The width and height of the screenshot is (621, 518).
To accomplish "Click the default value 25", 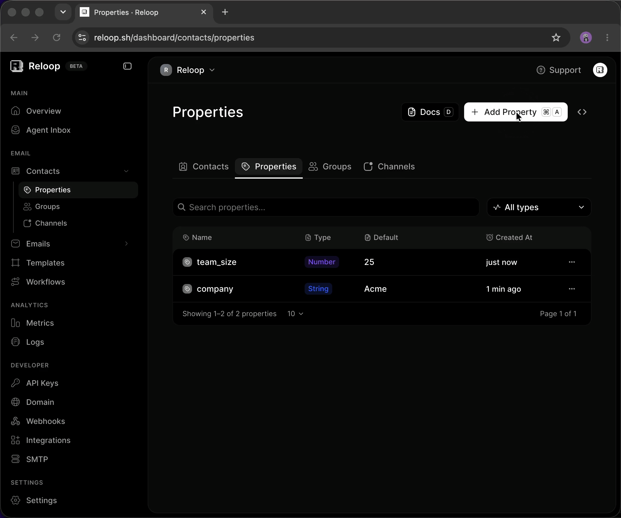I will tap(369, 262).
